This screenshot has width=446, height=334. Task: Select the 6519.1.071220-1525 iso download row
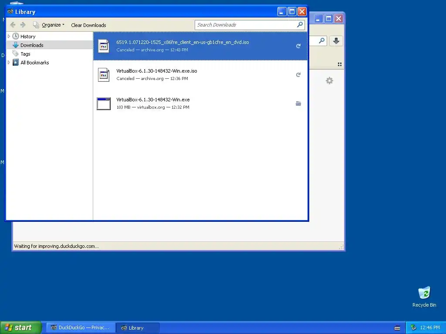(200, 46)
